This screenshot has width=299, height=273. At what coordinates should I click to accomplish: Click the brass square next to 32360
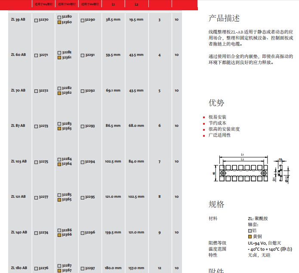[x=59, y=22]
